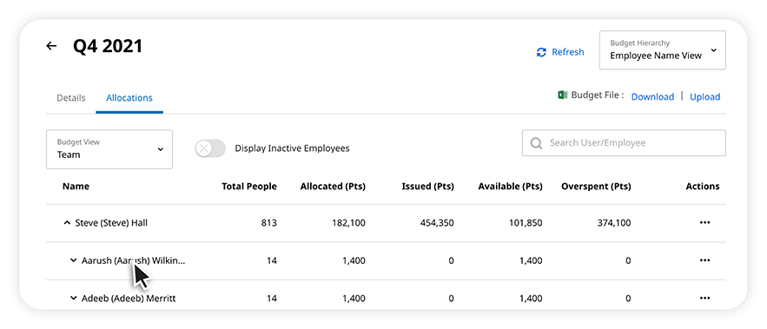Open three-dot actions for Adeeb Merritt row
The image size is (767, 329).
tap(704, 299)
